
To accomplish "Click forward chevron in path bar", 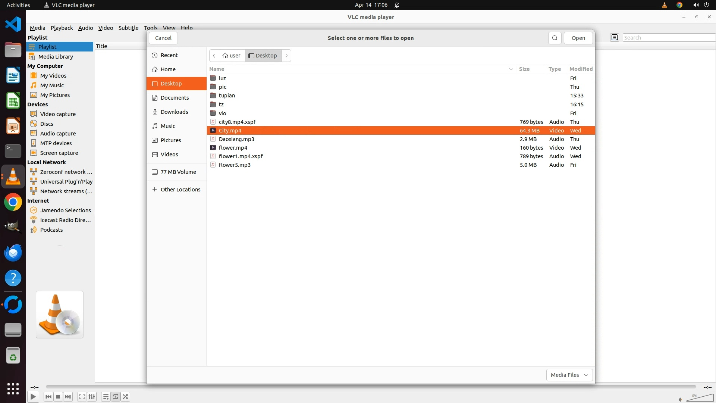I will [x=286, y=56].
